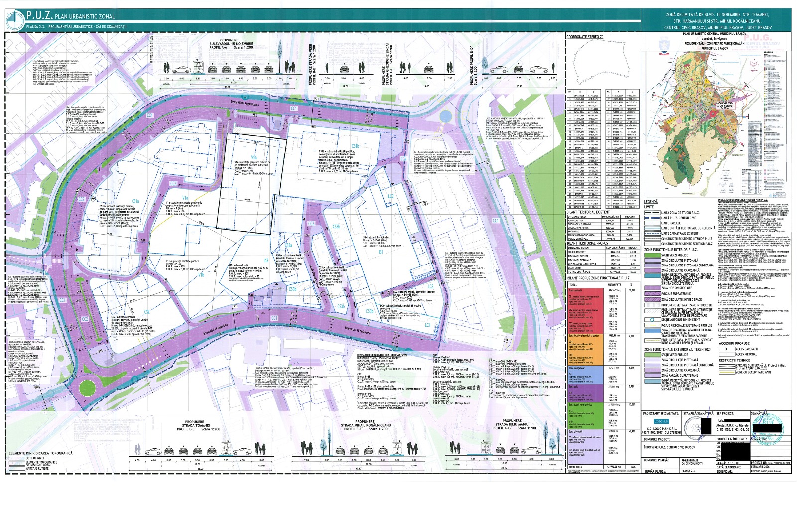Click the green Spații verzi publice swatch
Image resolution: width=797 pixels, height=531 pixels.
pos(652,255)
